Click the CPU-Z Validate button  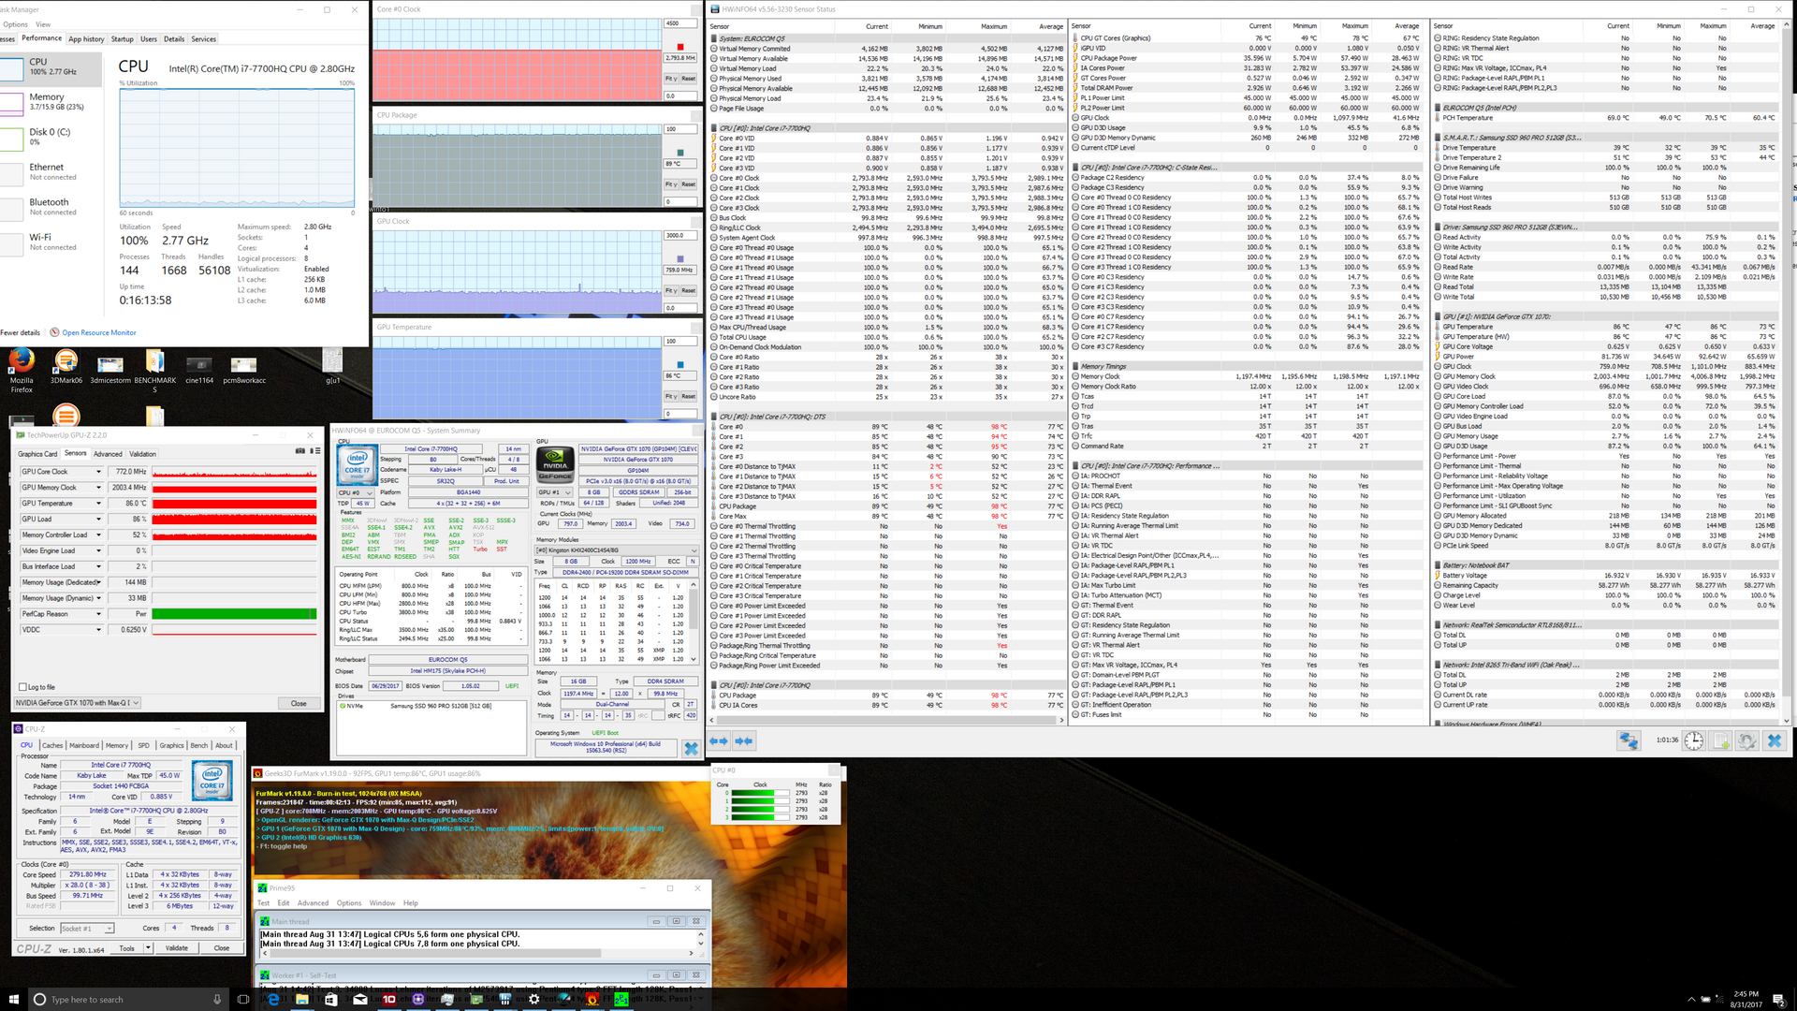[x=177, y=948]
